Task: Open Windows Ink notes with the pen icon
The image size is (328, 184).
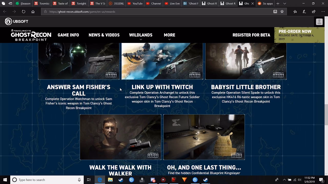Action: click(304, 11)
